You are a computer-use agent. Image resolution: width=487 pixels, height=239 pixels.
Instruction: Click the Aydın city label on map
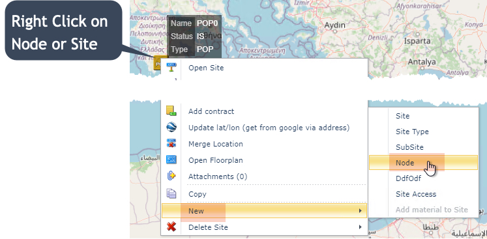coord(334,25)
